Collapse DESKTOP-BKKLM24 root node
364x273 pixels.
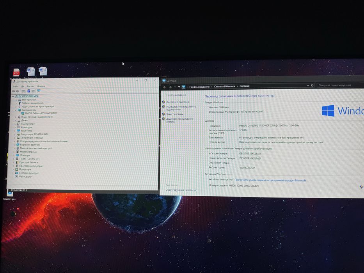click(x=13, y=96)
